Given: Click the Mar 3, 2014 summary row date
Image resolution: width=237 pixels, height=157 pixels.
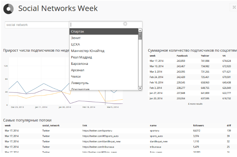Looking at the screenshot, I should 156,72.
